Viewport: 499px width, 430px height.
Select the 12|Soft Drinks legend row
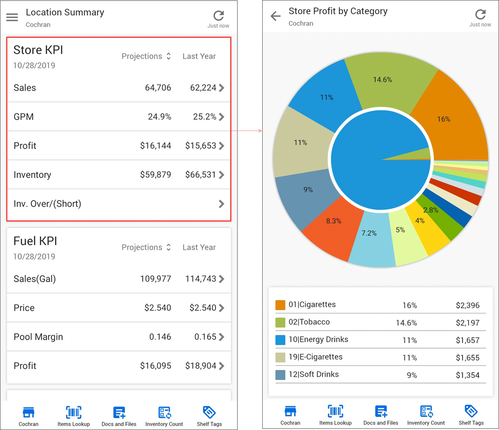pyautogui.click(x=380, y=375)
